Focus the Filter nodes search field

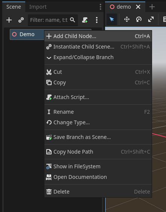pos(53,20)
